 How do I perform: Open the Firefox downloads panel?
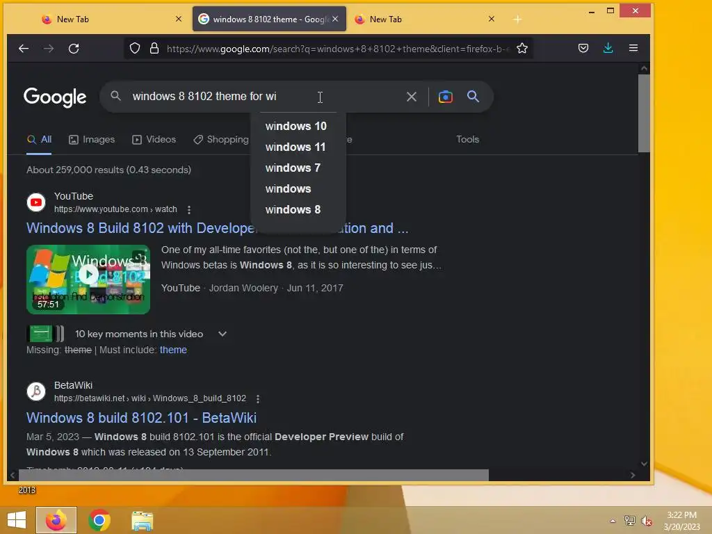click(608, 48)
